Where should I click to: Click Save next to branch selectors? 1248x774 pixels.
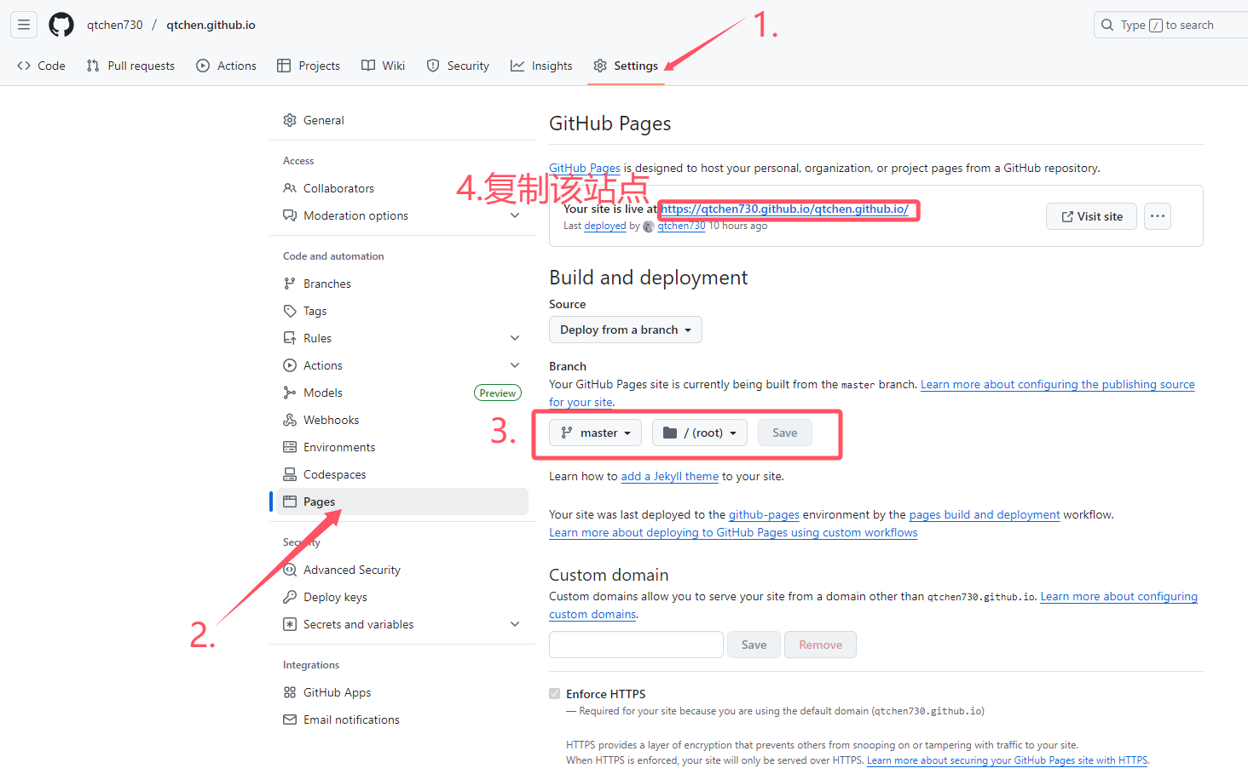coord(785,433)
